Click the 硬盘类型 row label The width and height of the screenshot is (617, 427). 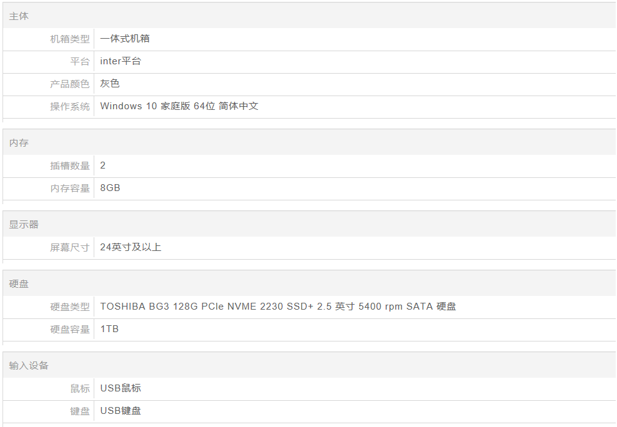[70, 307]
